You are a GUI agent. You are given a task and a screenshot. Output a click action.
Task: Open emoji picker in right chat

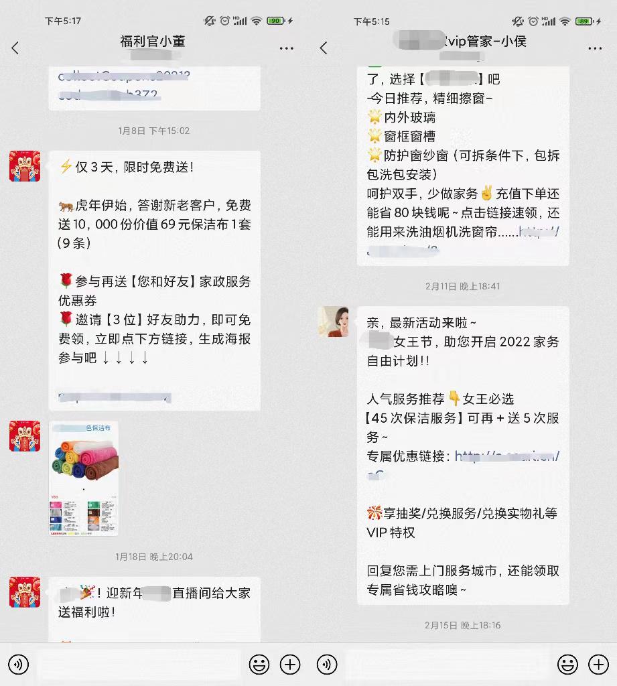click(x=567, y=665)
